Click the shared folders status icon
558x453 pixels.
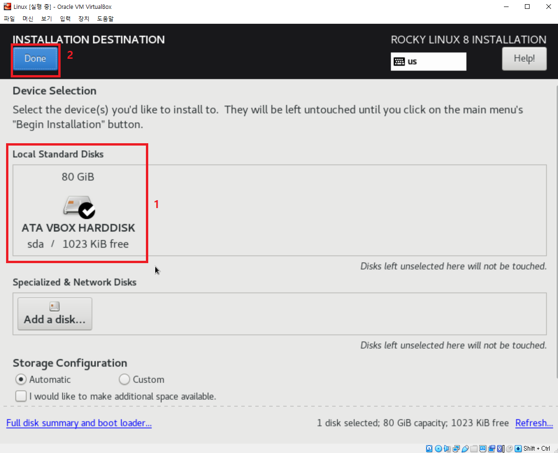point(474,448)
